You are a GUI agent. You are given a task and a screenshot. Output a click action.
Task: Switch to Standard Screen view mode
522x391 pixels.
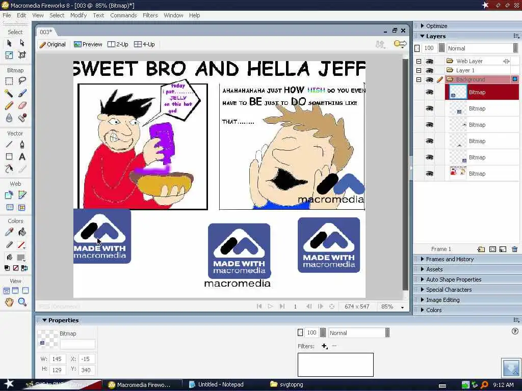(6, 291)
